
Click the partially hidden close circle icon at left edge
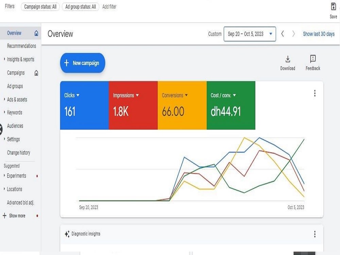1,130
